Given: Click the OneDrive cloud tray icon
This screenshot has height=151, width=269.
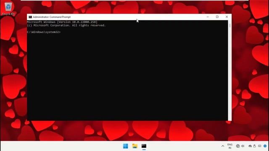Looking at the screenshot, I should 250,146.
